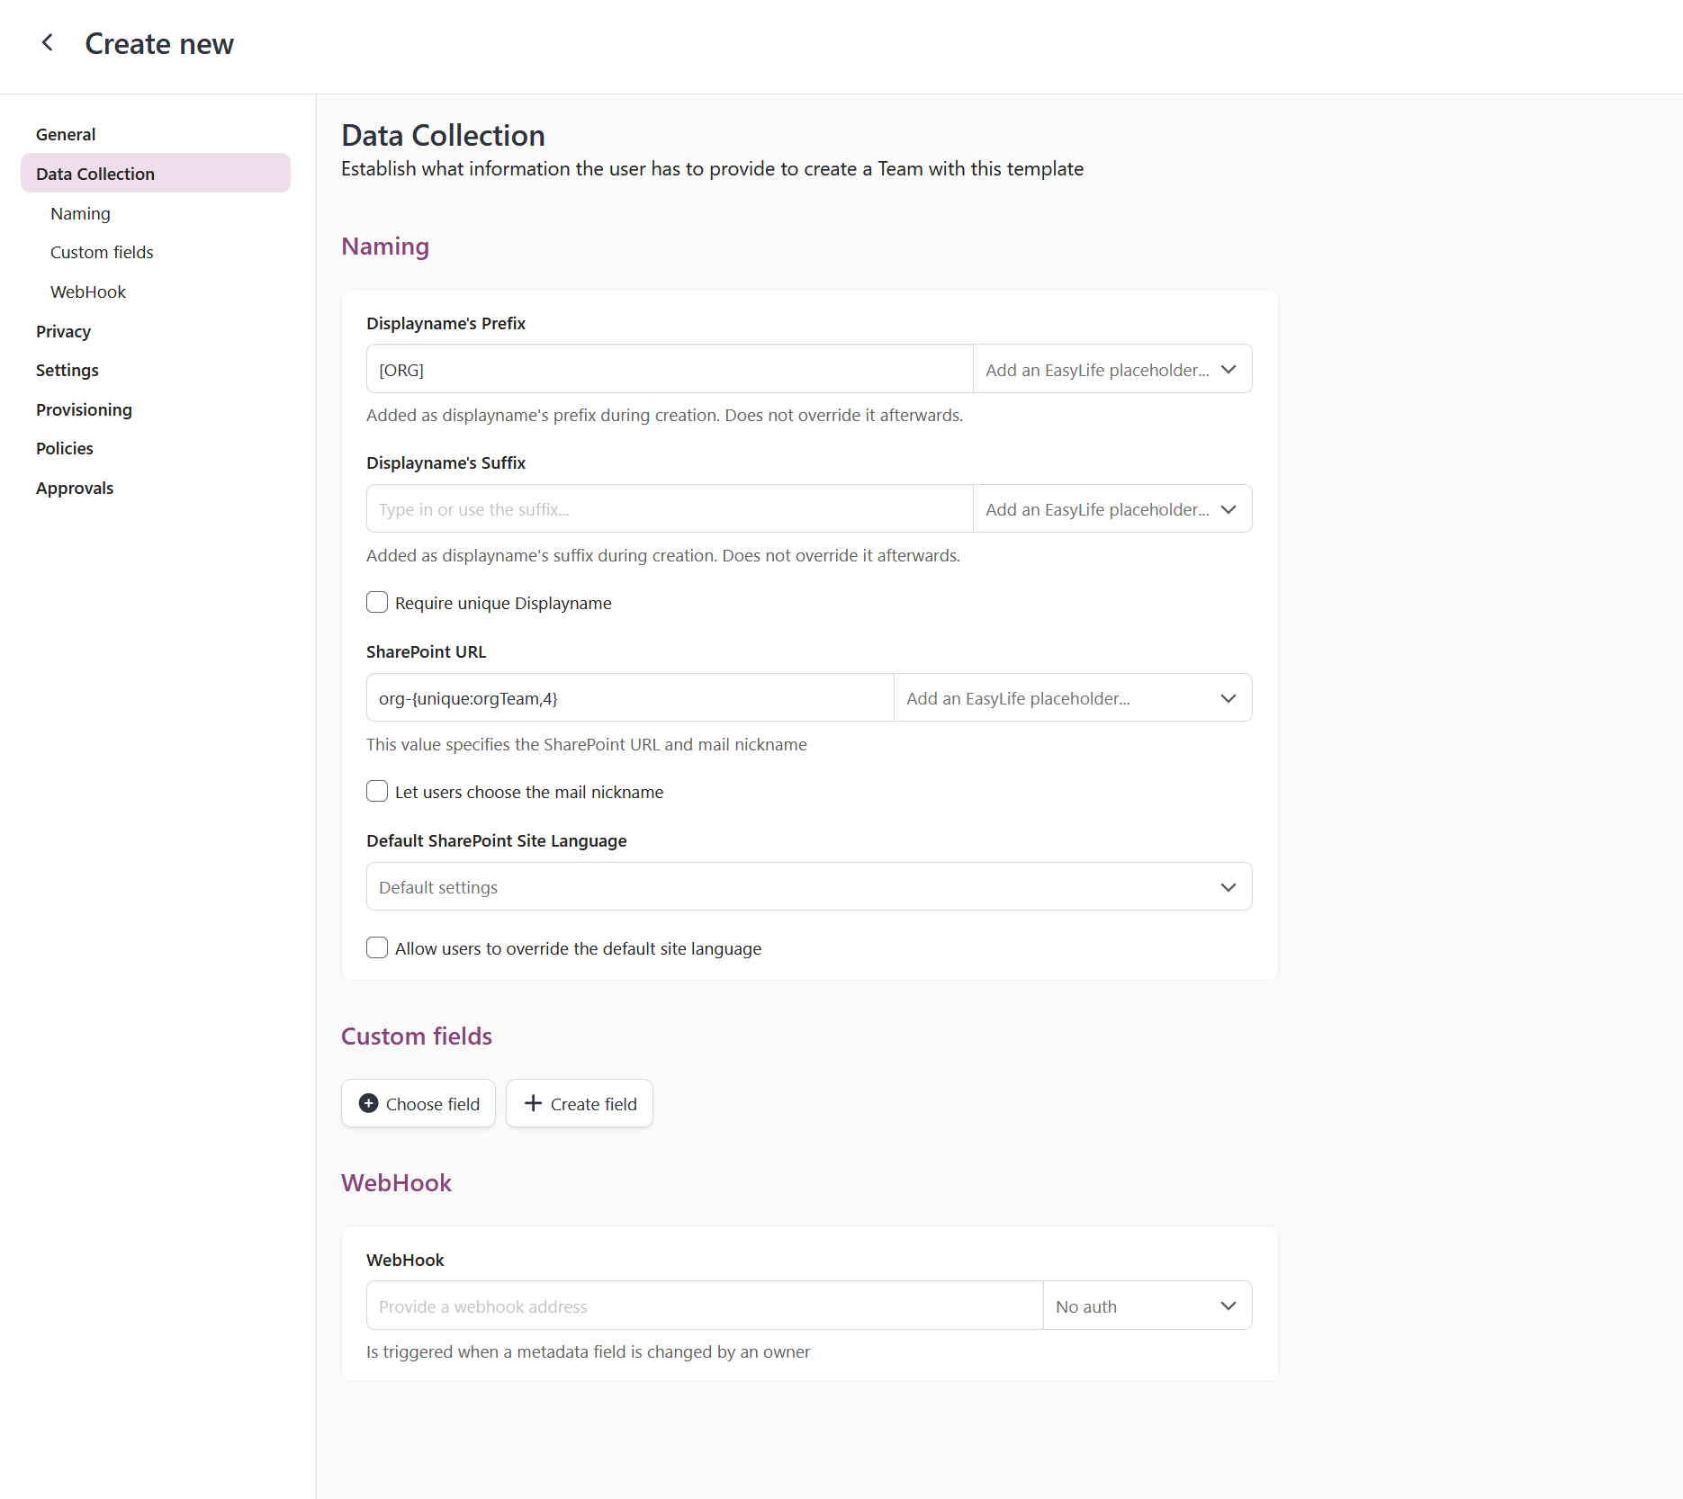The width and height of the screenshot is (1683, 1499).
Task: Open the EasyLife placeholder dropdown for Displayname's Prefix
Action: 1228,369
